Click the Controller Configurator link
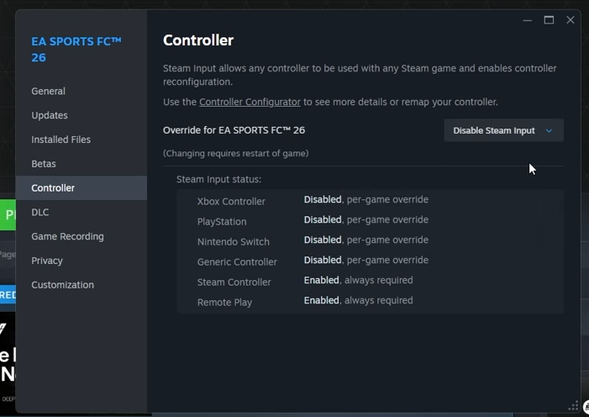Screen dimensions: 589x417 [250, 102]
